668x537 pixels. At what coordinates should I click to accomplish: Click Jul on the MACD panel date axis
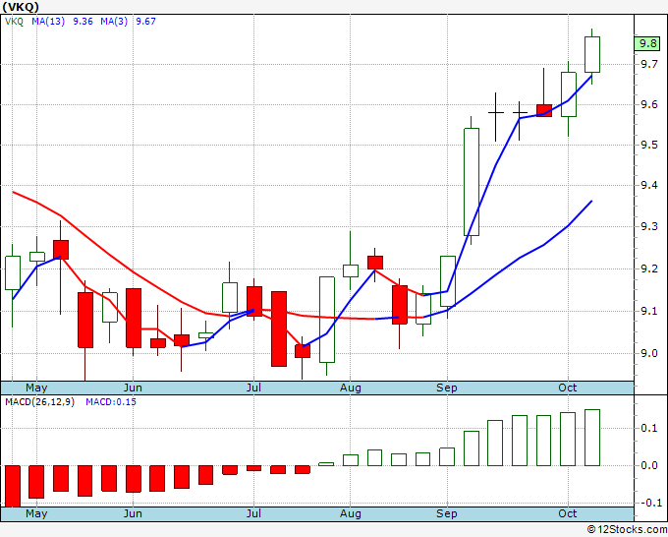coord(253,513)
